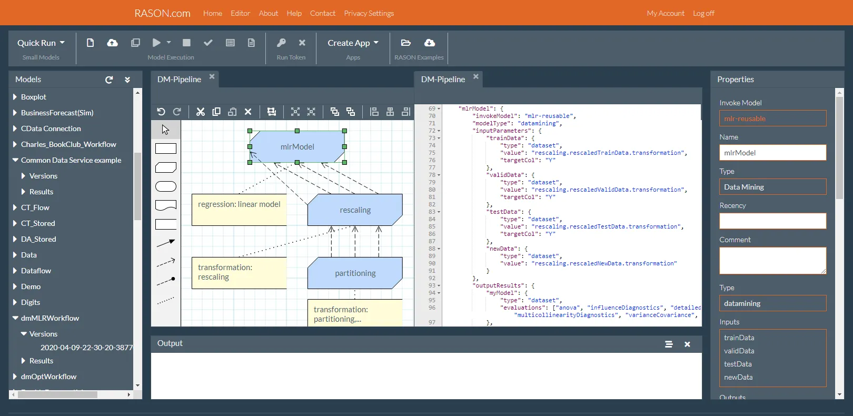Click the Name field containing mlrModel
This screenshot has width=853, height=416.
(x=772, y=153)
